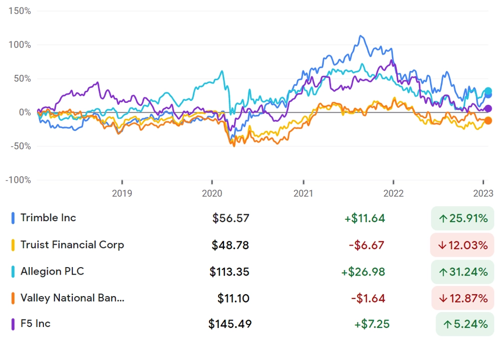Screen dimensions: 501x341
Task: Click the 2022 timeline tick label
Action: pyautogui.click(x=393, y=193)
